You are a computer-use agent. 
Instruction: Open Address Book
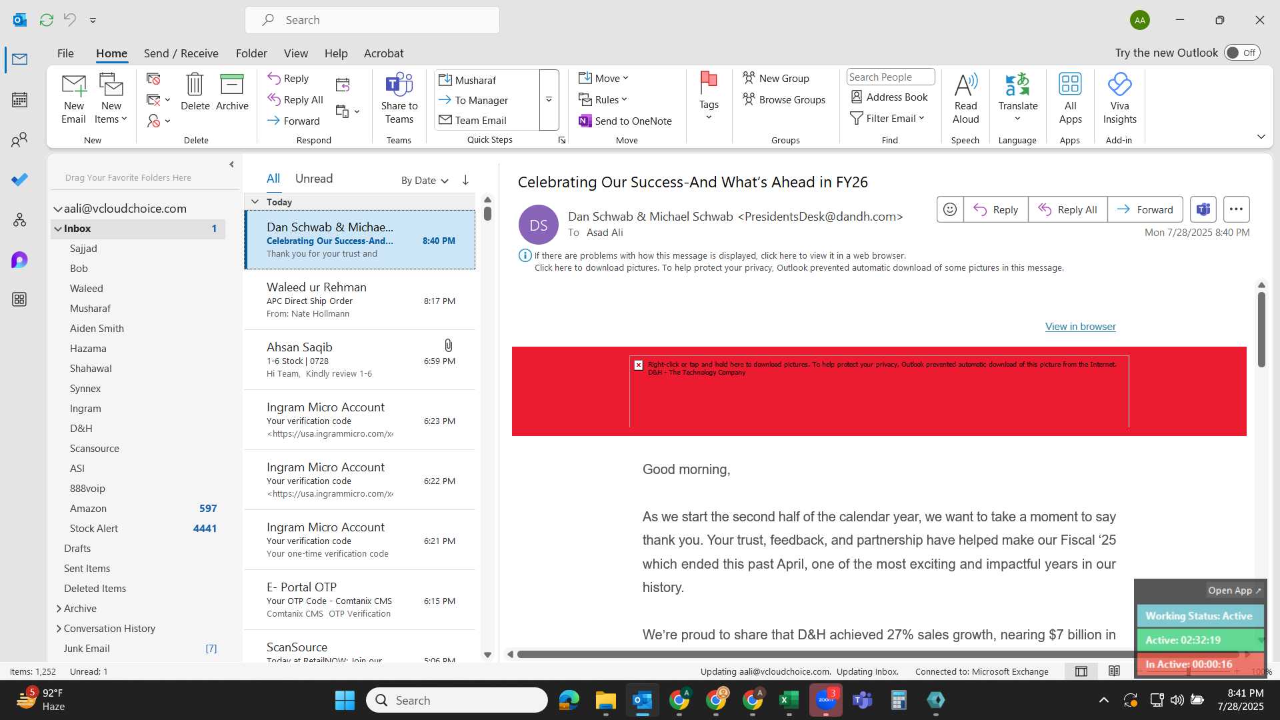889,97
